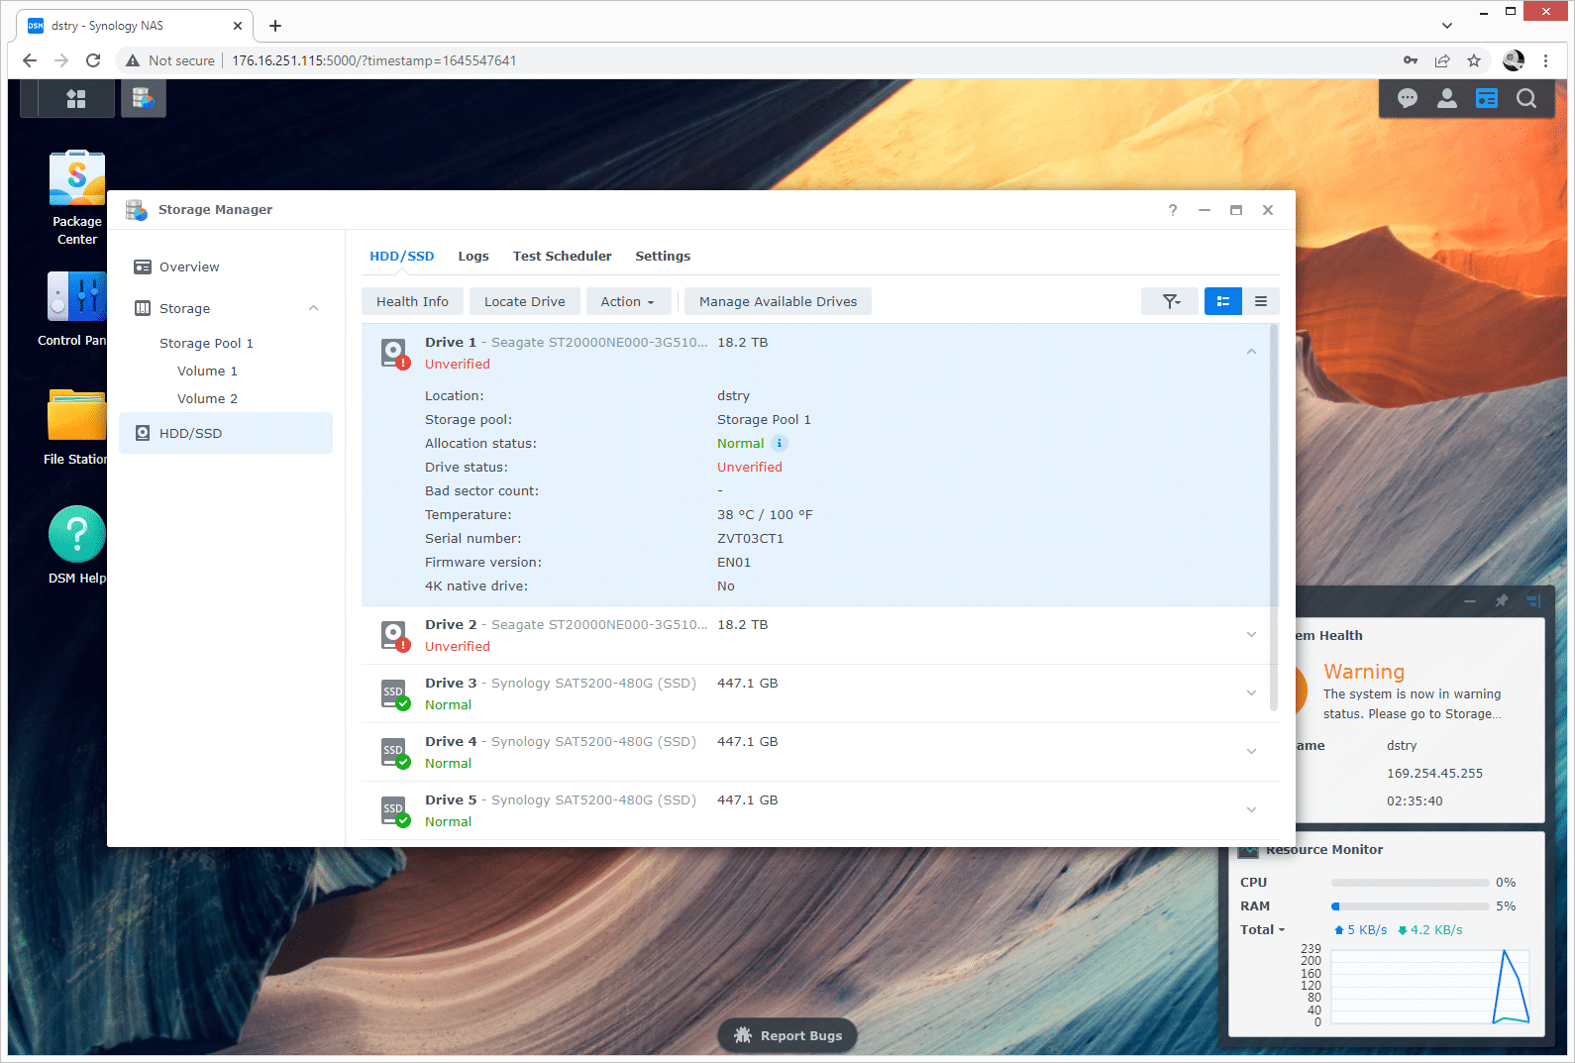Expand Drive 4 details chevron
This screenshot has height=1063, width=1575.
point(1251,751)
